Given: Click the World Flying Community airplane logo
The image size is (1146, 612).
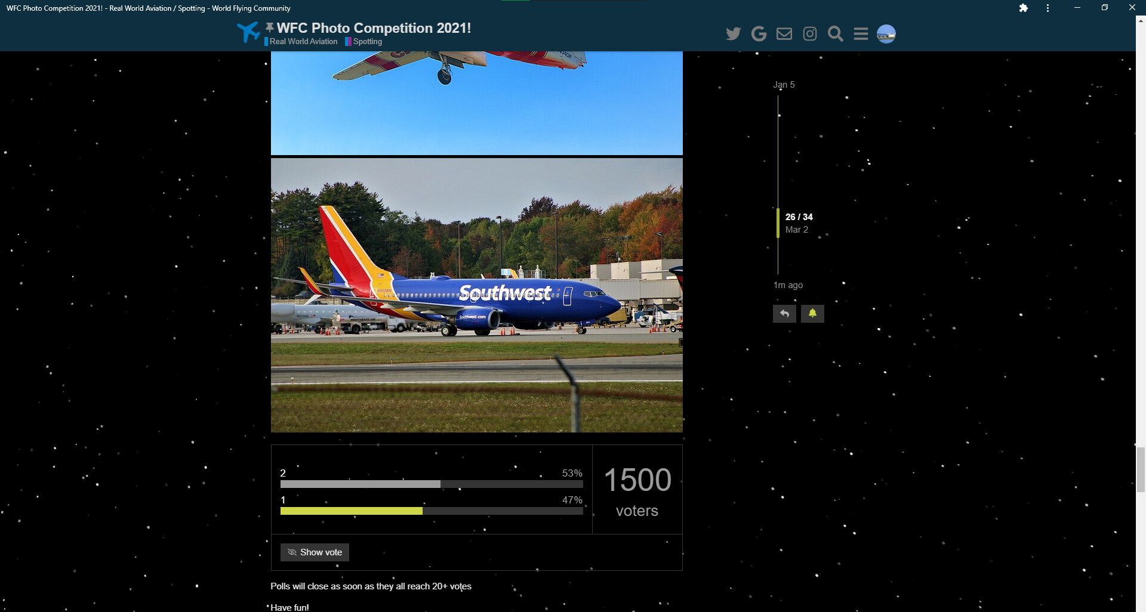Looking at the screenshot, I should coord(248,32).
